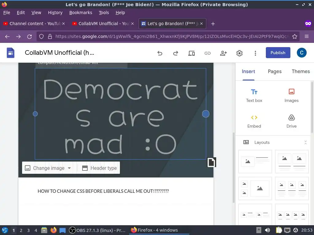Switch to the Insert tab
Image resolution: width=314 pixels, height=235 pixels.
point(248,72)
